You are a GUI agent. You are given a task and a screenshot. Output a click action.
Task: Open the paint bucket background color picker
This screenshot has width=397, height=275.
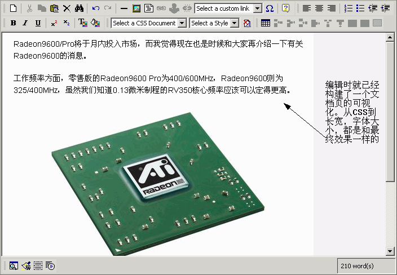(95, 23)
